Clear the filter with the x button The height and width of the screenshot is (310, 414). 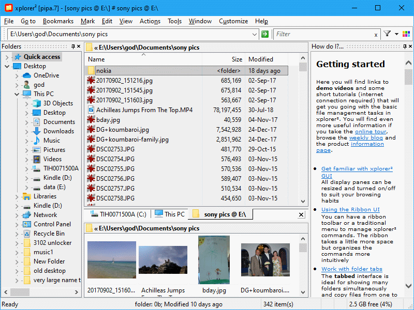376,35
